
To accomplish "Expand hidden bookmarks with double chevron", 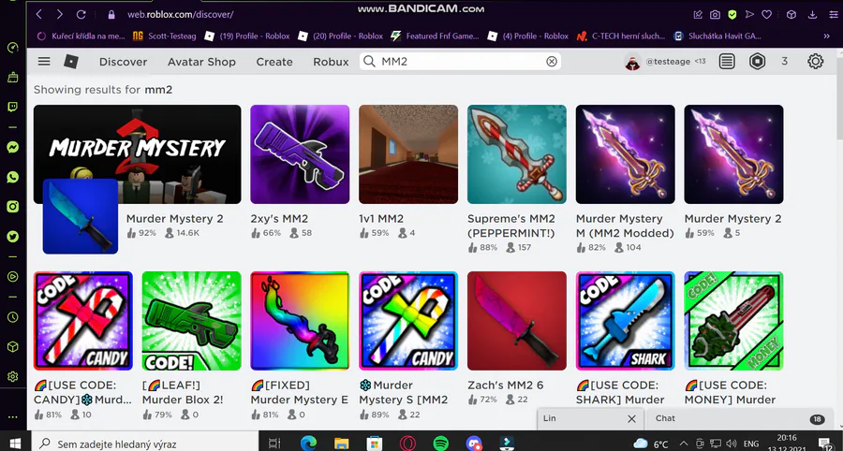I will coord(826,36).
